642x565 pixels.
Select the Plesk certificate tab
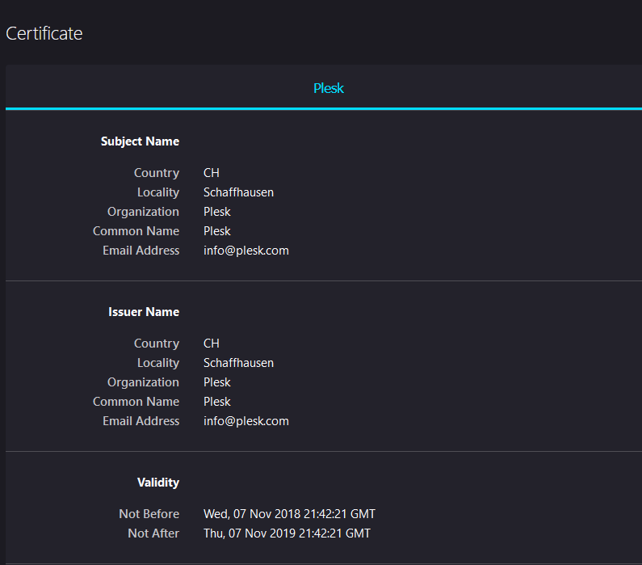point(328,88)
